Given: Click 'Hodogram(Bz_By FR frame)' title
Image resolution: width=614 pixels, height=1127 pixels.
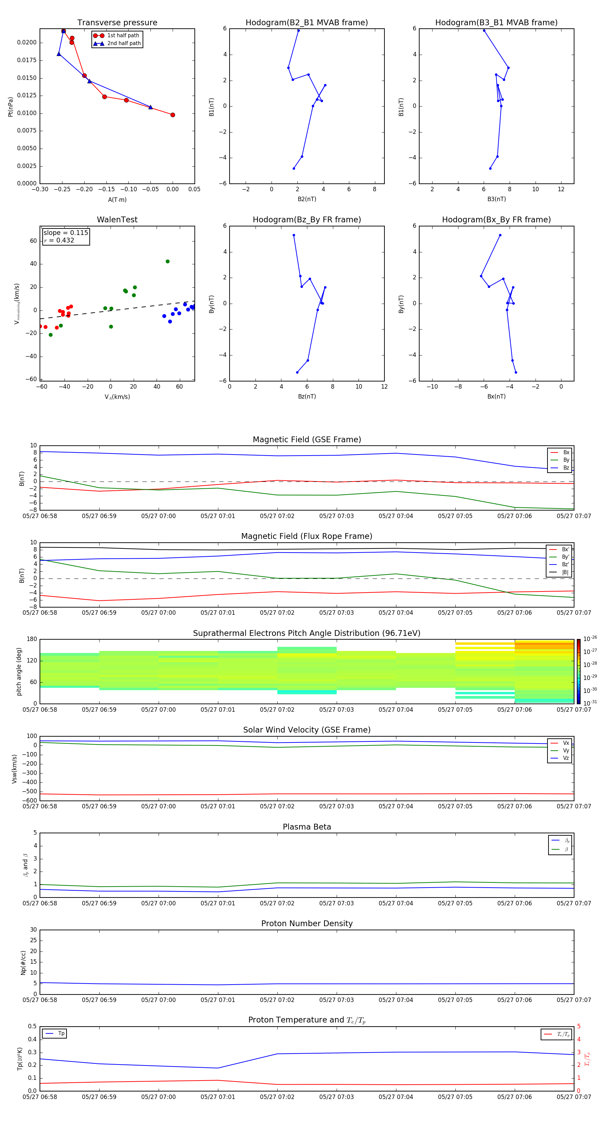Looking at the screenshot, I should pos(307,220).
